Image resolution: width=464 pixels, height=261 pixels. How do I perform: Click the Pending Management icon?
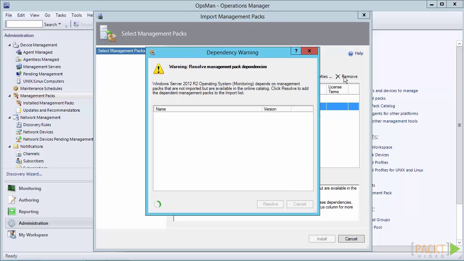coord(19,74)
